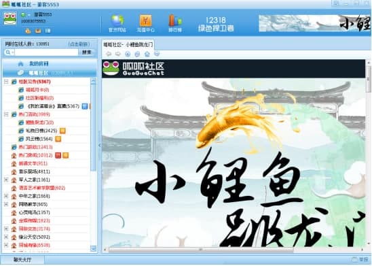Expand the 中年之家 tree node
Image resolution: width=372 pixels, height=266 pixels.
(6, 196)
